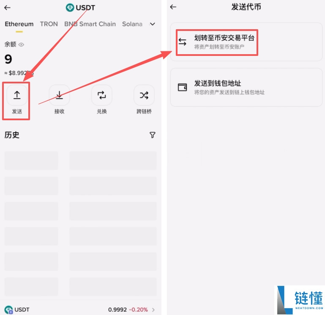The image size is (325, 315).
Task: Tap the 发送代币 page title
Action: (246, 7)
